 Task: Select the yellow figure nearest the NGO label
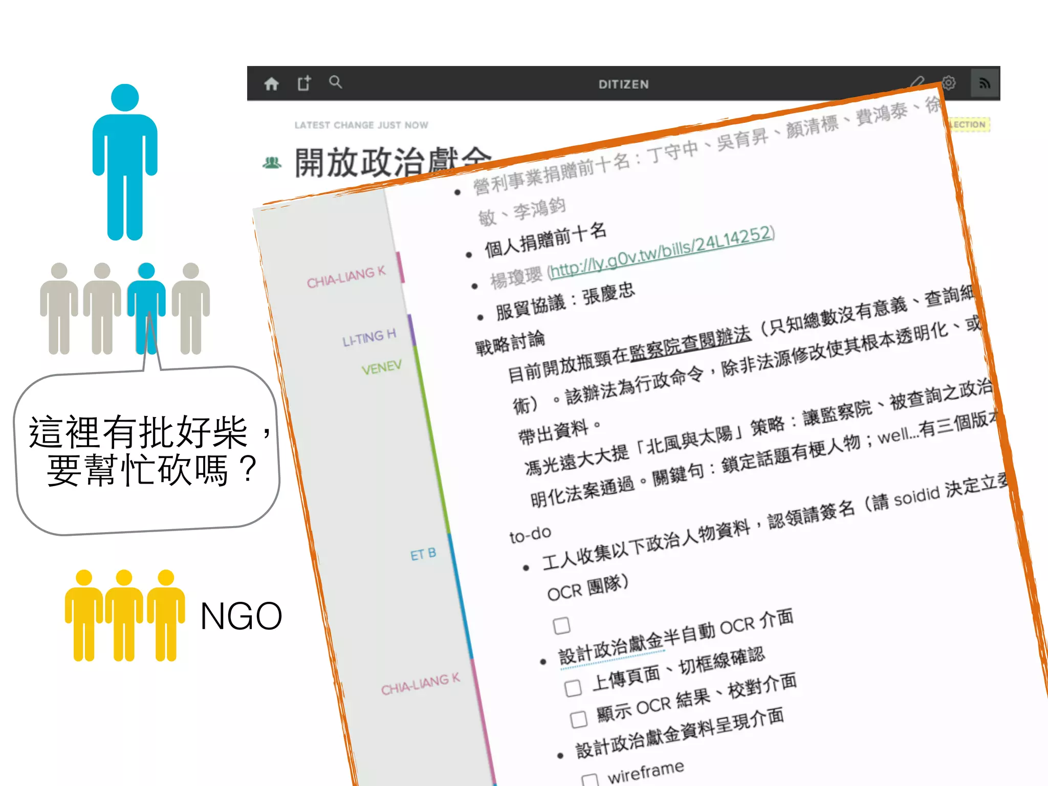pos(166,615)
